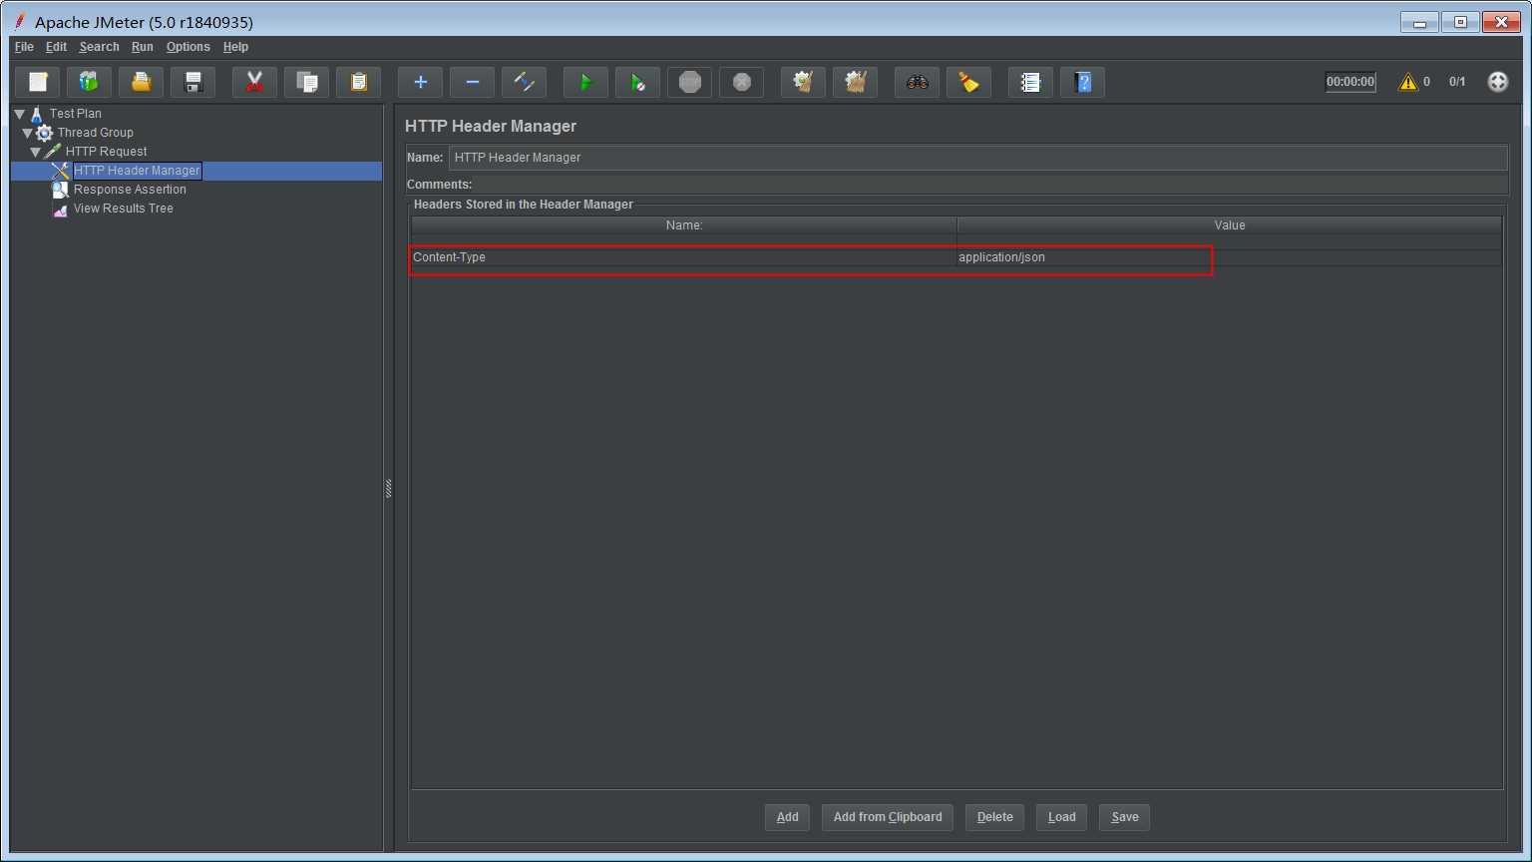Collapse the Test Plan tree node
The height and width of the screenshot is (862, 1532).
(19, 114)
